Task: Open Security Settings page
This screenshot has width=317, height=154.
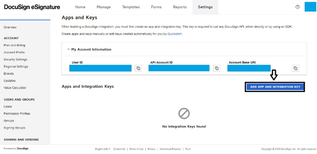Action: click(15, 59)
